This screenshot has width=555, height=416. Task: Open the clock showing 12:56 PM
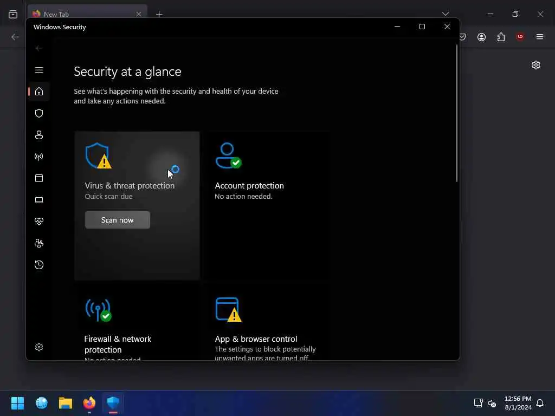pyautogui.click(x=518, y=403)
